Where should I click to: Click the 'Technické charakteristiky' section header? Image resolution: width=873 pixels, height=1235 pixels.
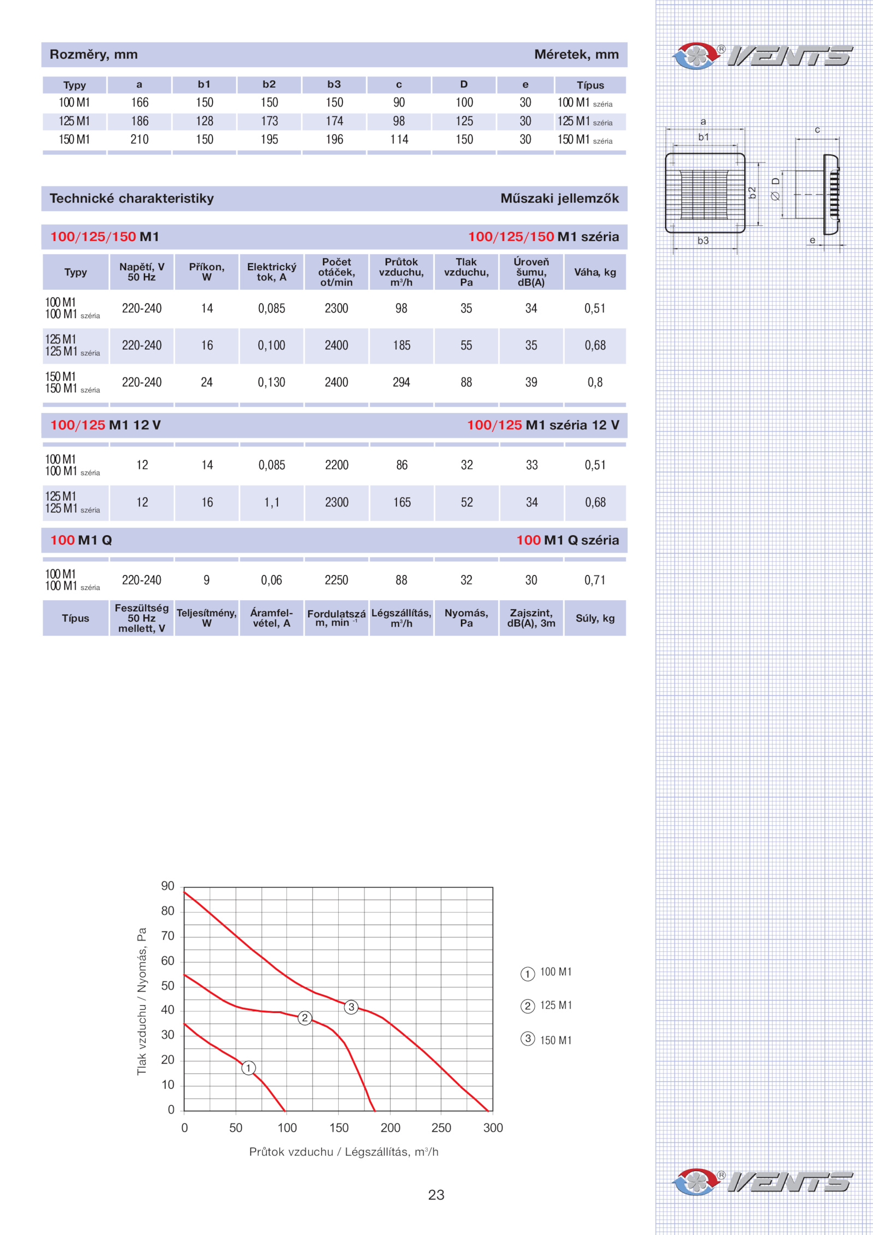pos(131,199)
